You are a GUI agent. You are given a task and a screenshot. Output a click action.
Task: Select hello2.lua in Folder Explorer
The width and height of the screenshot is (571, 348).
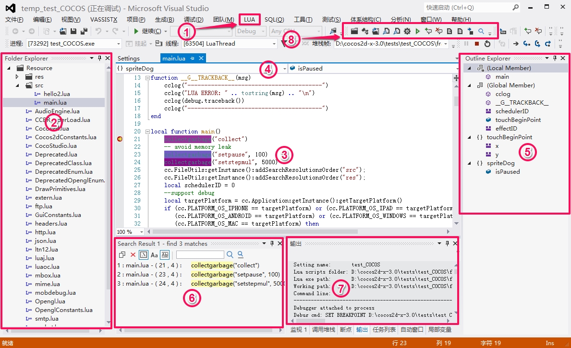point(57,94)
